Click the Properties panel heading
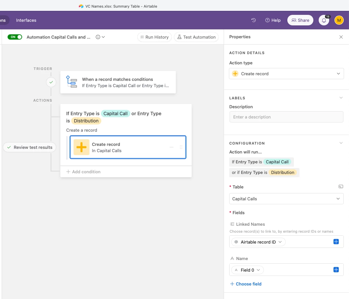This screenshot has width=349, height=299. click(x=240, y=37)
